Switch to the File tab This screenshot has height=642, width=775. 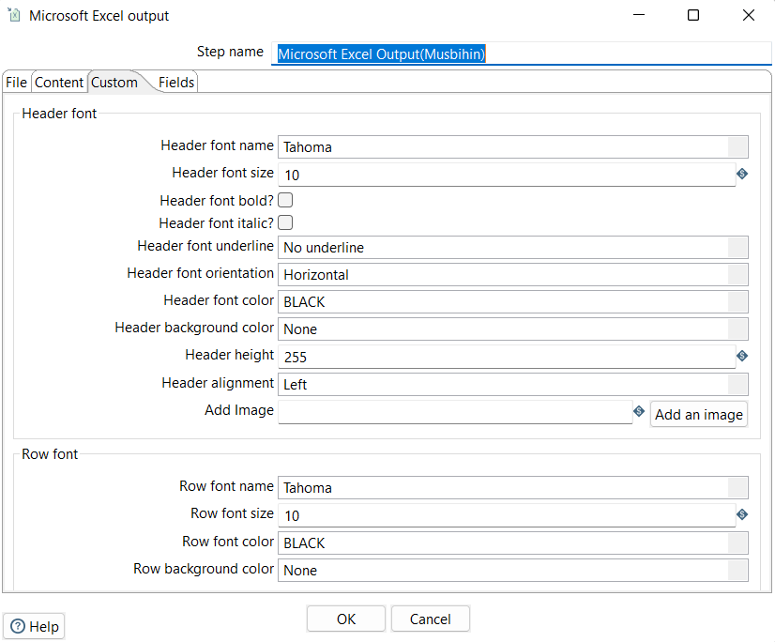point(16,82)
